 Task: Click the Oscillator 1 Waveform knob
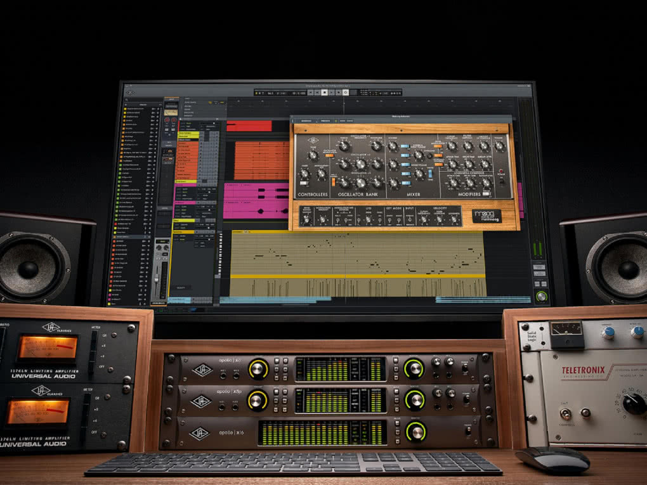tap(376, 146)
